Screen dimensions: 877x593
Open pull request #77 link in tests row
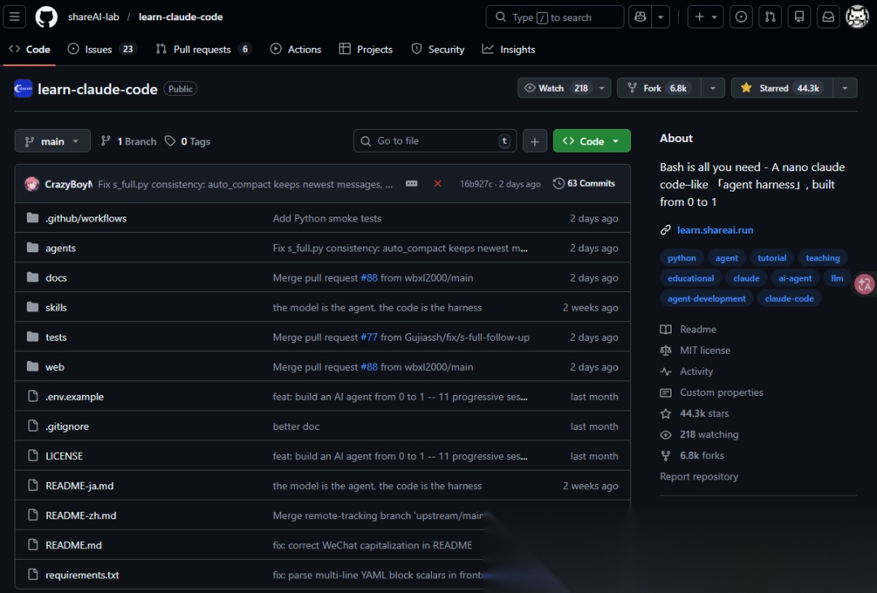point(369,337)
